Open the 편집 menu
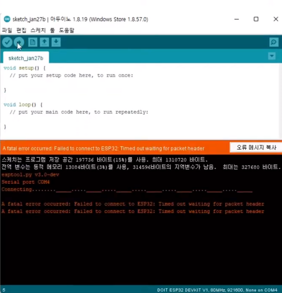Viewport: 282px width, 293px height. tap(21, 30)
